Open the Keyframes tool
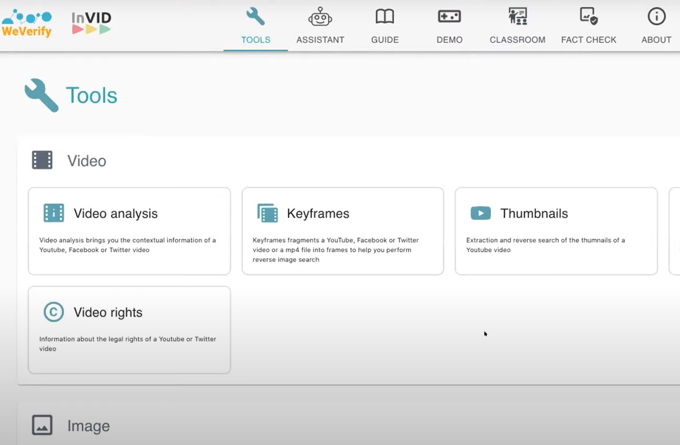Screen dimensions: 680x445 coord(342,231)
